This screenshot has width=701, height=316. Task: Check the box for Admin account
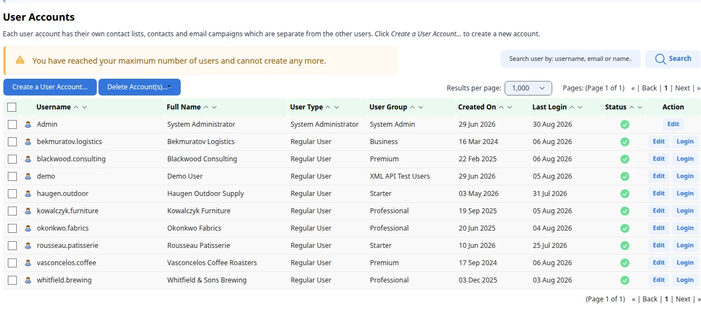point(12,125)
